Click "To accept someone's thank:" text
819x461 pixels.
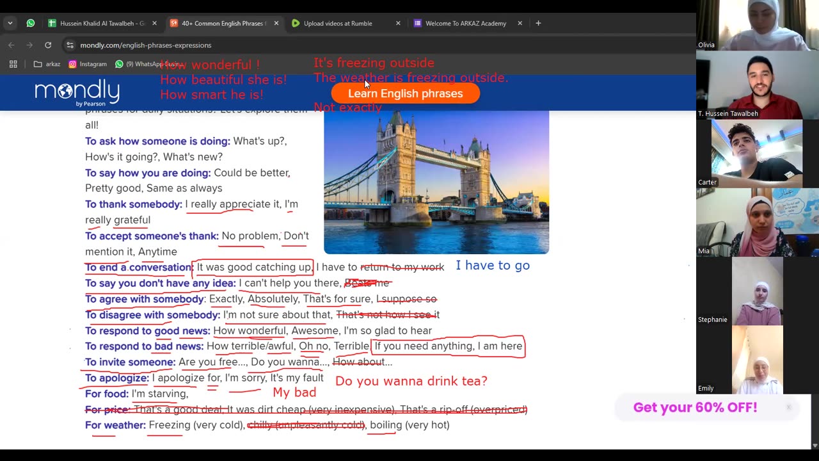click(152, 236)
